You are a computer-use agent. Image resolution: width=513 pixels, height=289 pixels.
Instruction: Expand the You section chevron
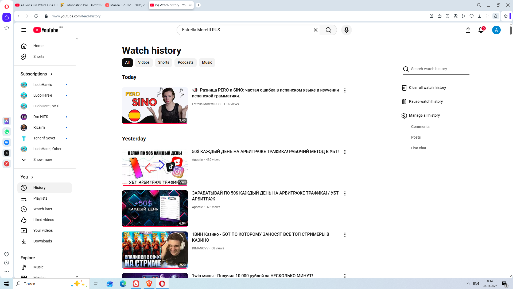(x=32, y=177)
